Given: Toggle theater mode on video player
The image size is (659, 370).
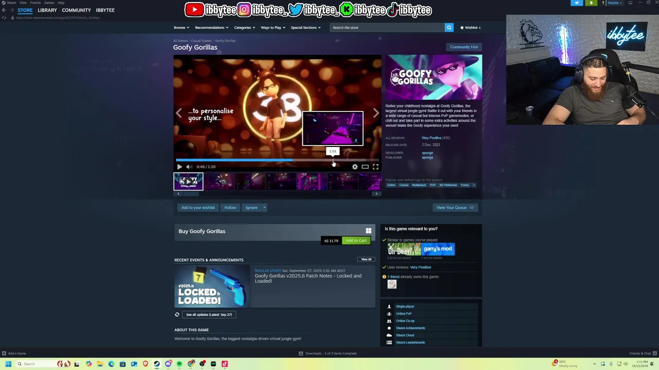Looking at the screenshot, I should click(365, 166).
